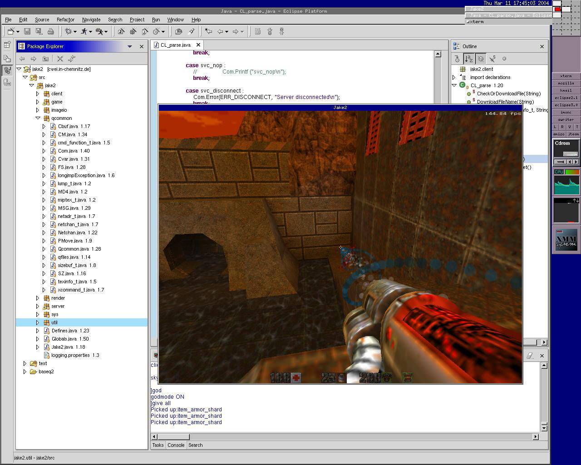Collapse the qcommon package tree
Viewport: 581px width, 465px height.
(x=38, y=118)
